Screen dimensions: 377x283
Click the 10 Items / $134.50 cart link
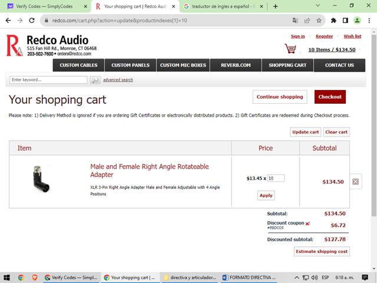(332, 50)
